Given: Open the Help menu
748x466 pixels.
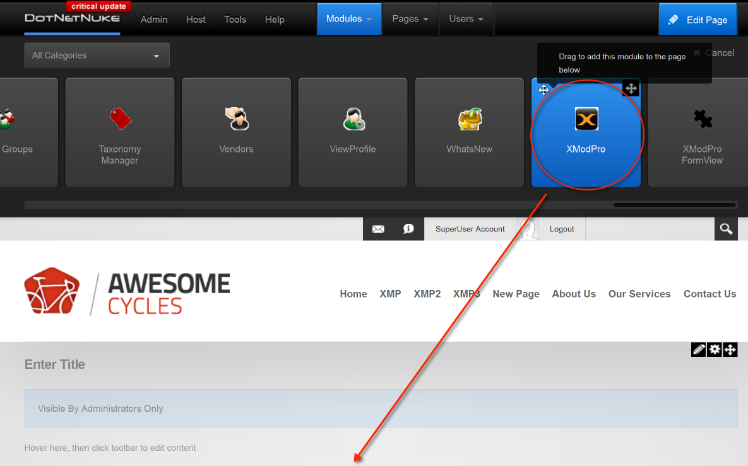Looking at the screenshot, I should 275,20.
